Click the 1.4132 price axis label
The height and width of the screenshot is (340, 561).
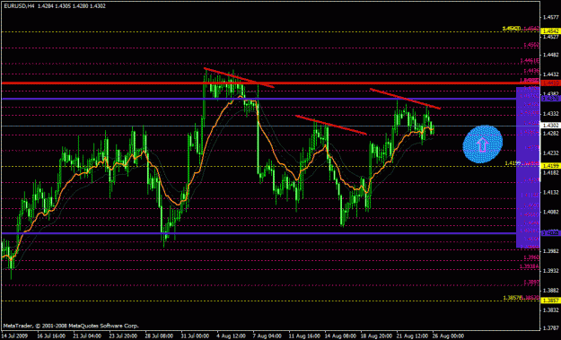tap(550, 192)
